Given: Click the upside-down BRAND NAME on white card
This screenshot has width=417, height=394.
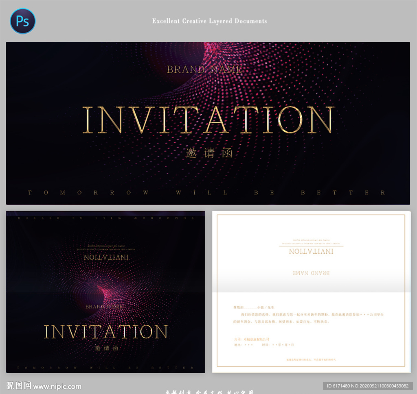Looking at the screenshot, I should click(x=311, y=273).
